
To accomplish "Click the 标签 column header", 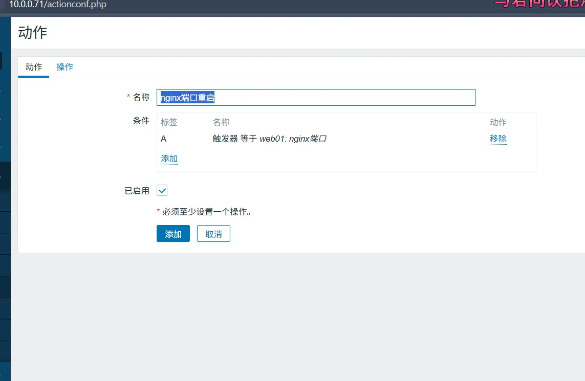I will (x=169, y=122).
